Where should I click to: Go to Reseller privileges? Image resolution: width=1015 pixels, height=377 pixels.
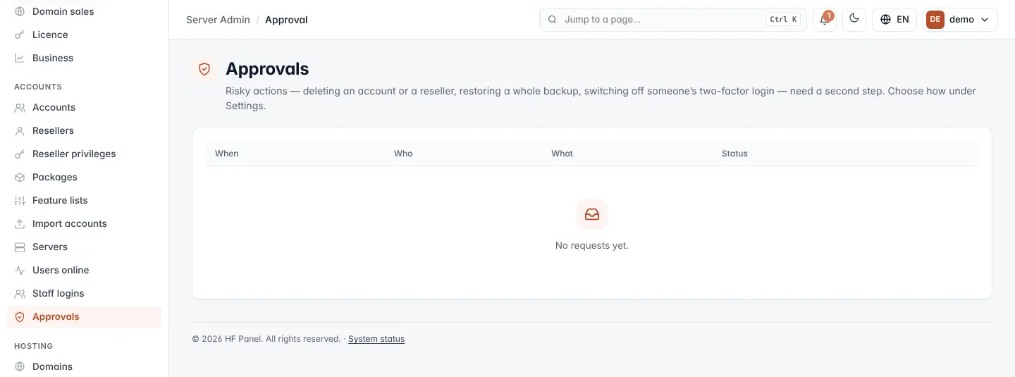tap(85, 154)
